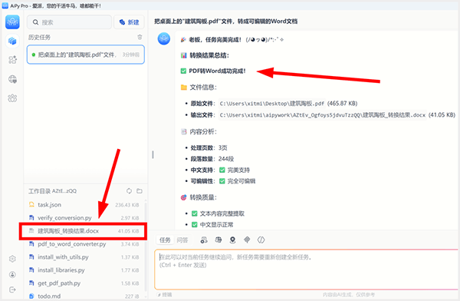Click the logout icon in sidebar
Image resolution: width=460 pixels, height=301 pixels.
(12, 289)
